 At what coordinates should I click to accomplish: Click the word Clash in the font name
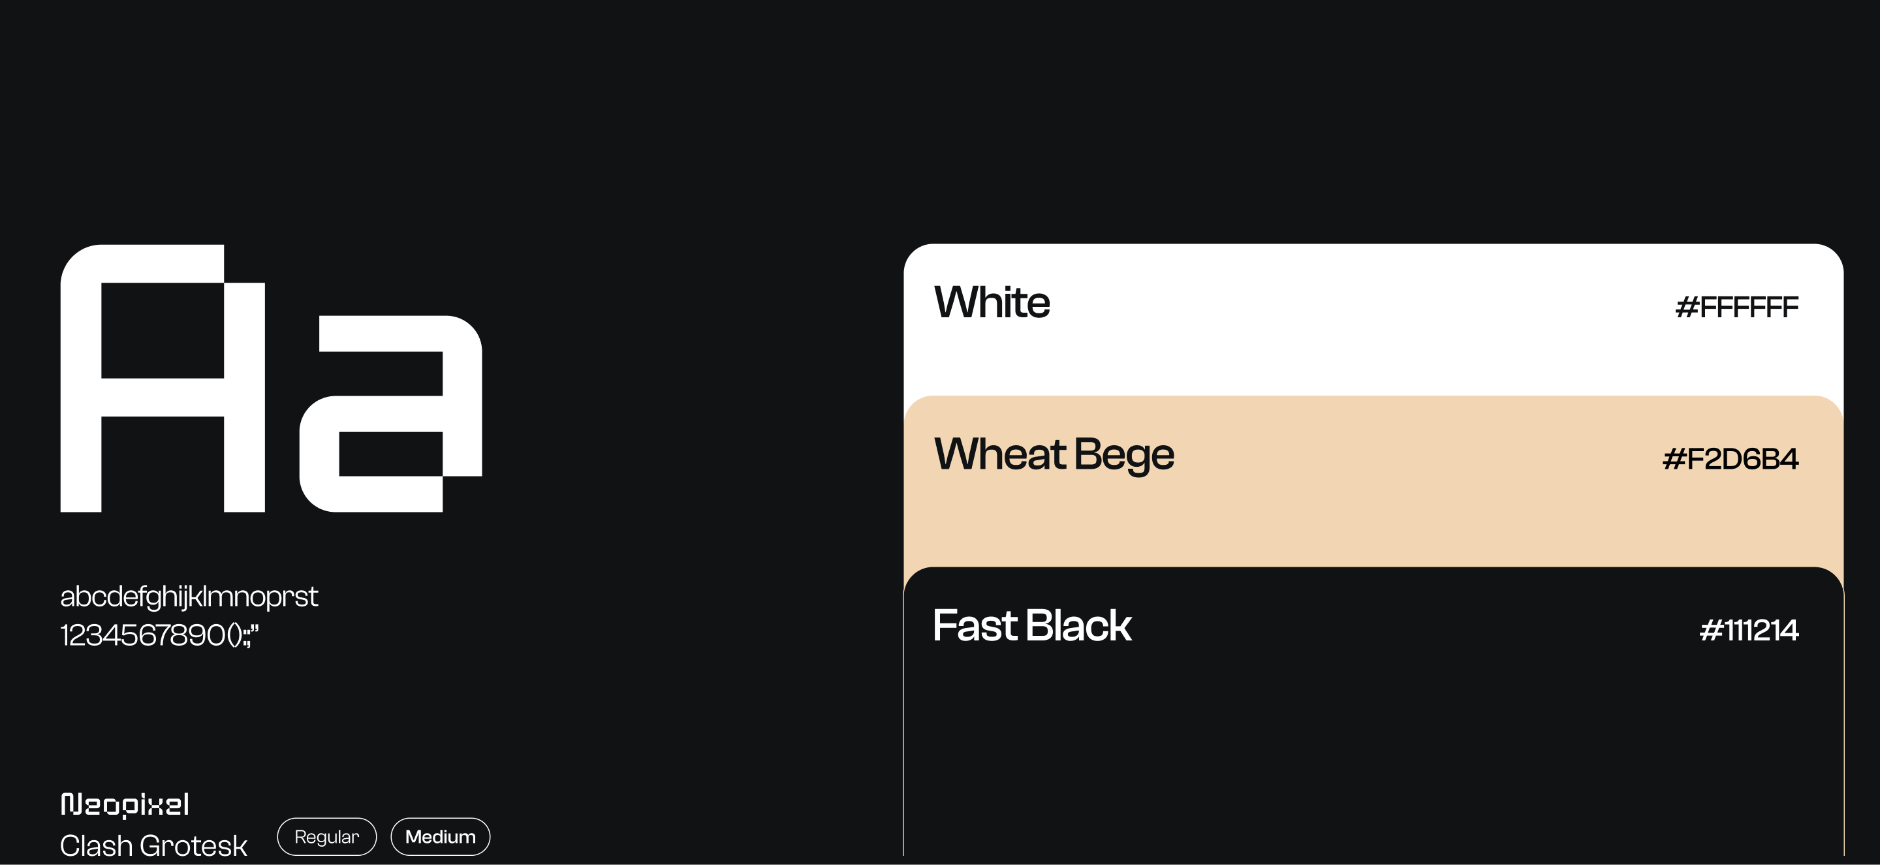tap(95, 846)
